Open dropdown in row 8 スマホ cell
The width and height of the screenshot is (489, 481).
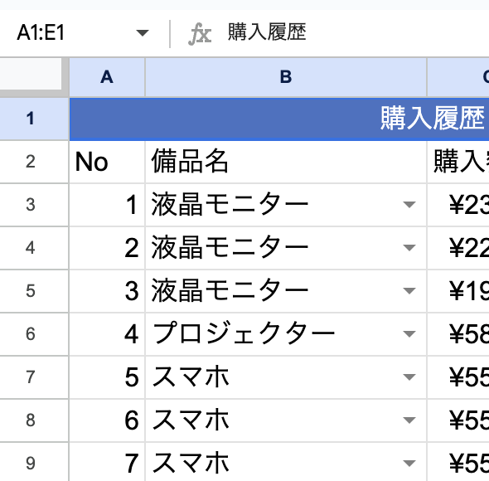[x=409, y=420]
